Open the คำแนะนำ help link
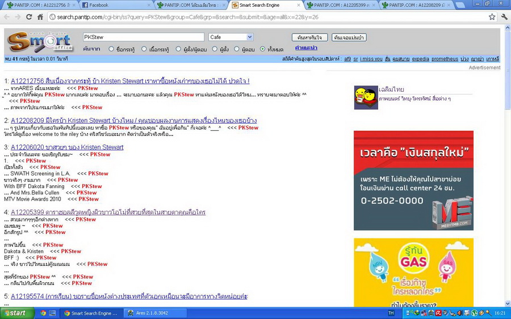511x319 pixels. 306,48
